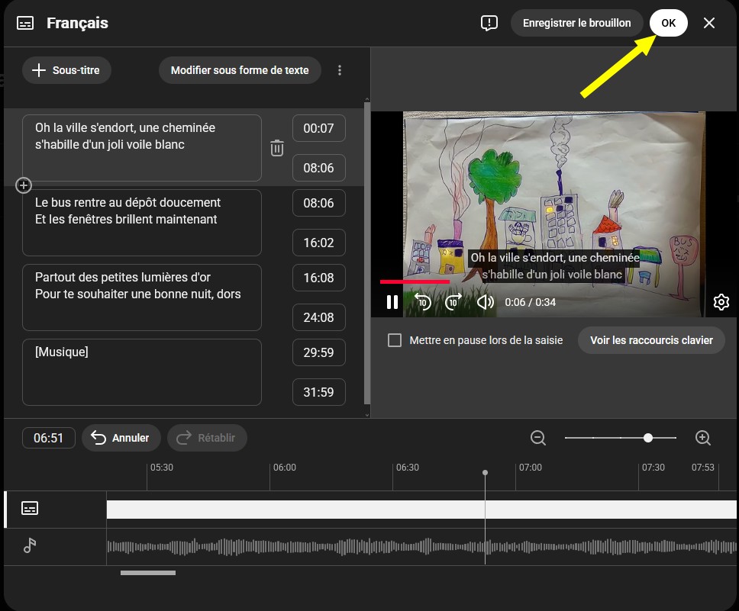Pause the video preview
This screenshot has width=739, height=611.
point(392,302)
